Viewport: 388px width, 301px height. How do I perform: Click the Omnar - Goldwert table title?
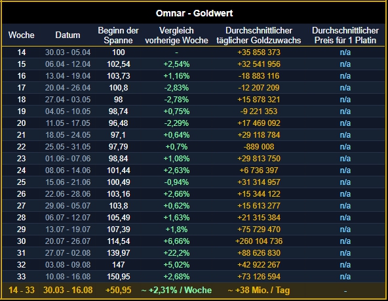[194, 13]
